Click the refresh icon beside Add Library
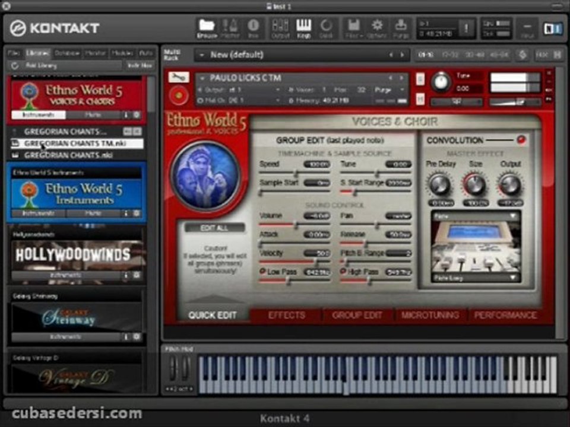 pos(14,66)
